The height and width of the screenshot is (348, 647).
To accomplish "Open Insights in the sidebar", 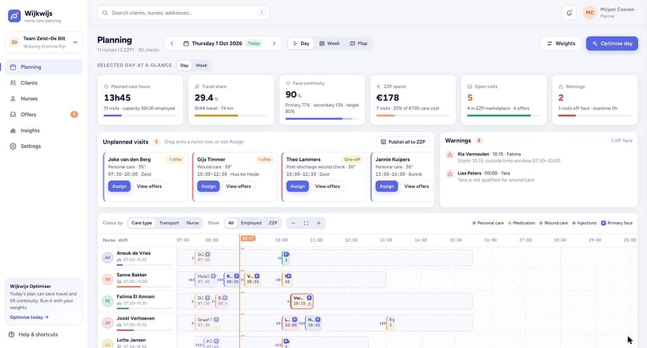I will (44, 130).
